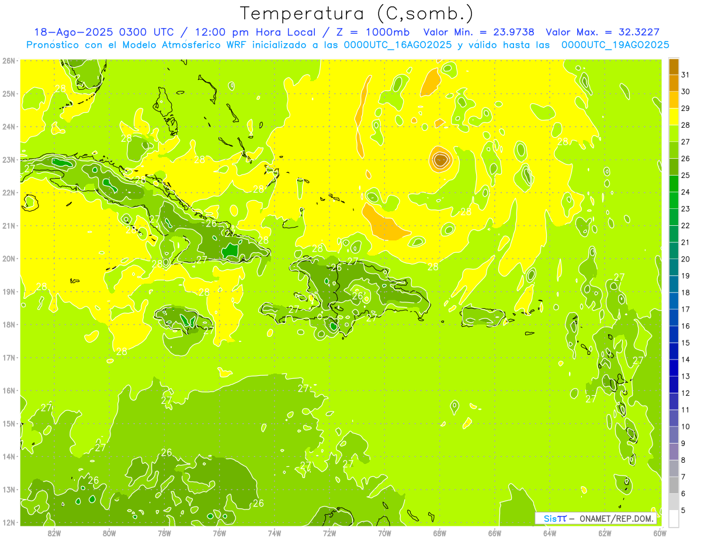Click the "82W" longitude label
Screen dimensions: 701x541
click(x=54, y=533)
